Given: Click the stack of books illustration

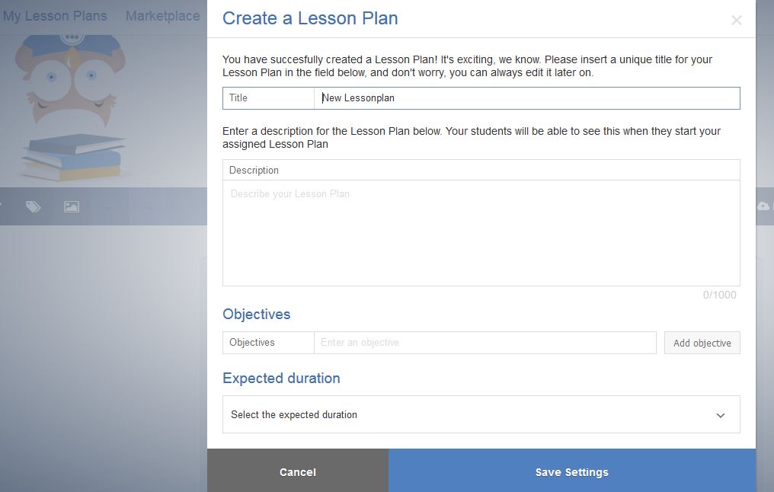Looking at the screenshot, I should [73, 158].
